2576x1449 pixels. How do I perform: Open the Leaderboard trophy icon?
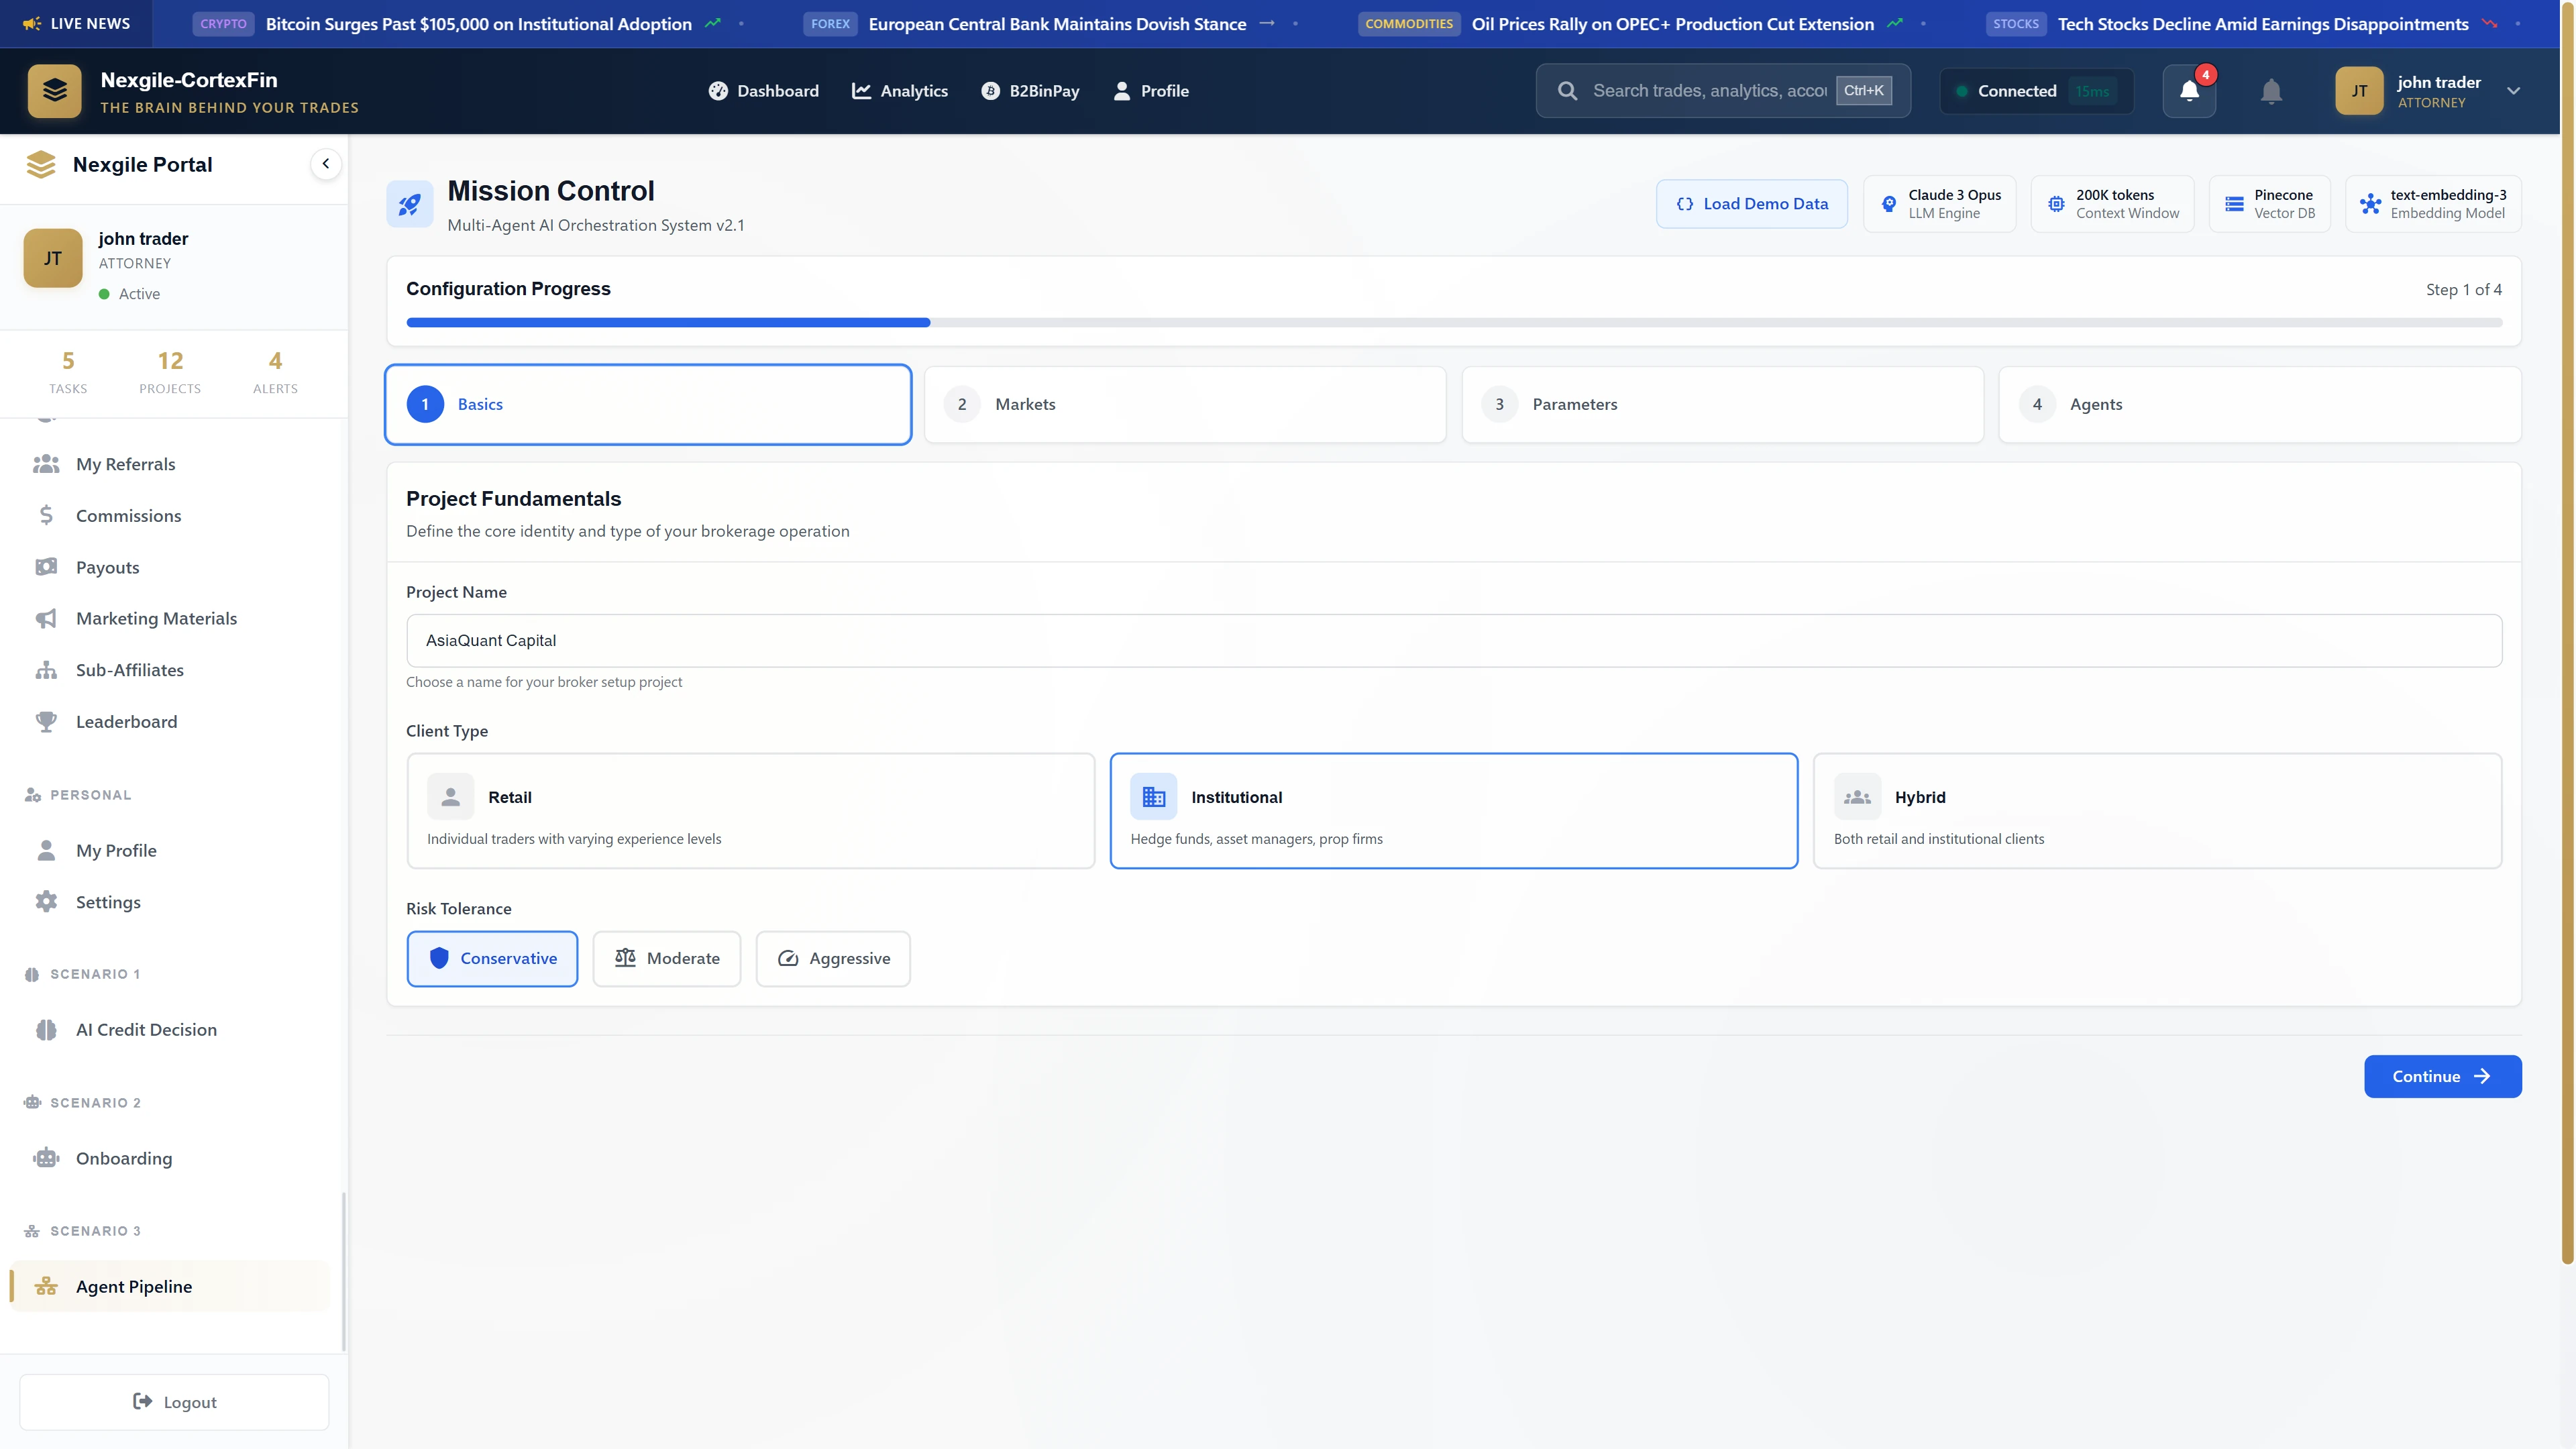pyautogui.click(x=46, y=721)
